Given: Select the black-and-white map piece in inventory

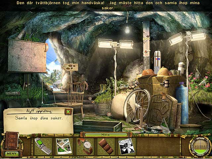Looking at the screenshot, I should pyautogui.click(x=127, y=146).
